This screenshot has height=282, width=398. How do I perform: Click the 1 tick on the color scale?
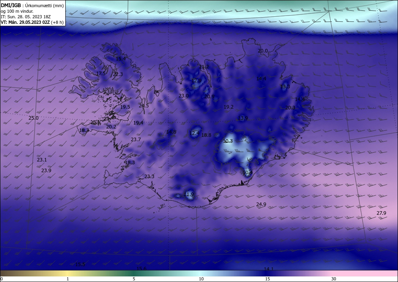click(68, 279)
